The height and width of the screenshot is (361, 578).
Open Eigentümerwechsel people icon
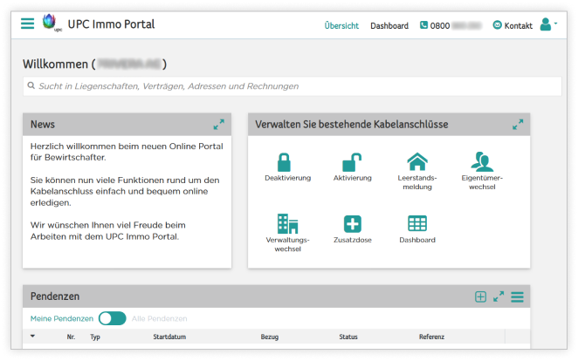pyautogui.click(x=482, y=161)
